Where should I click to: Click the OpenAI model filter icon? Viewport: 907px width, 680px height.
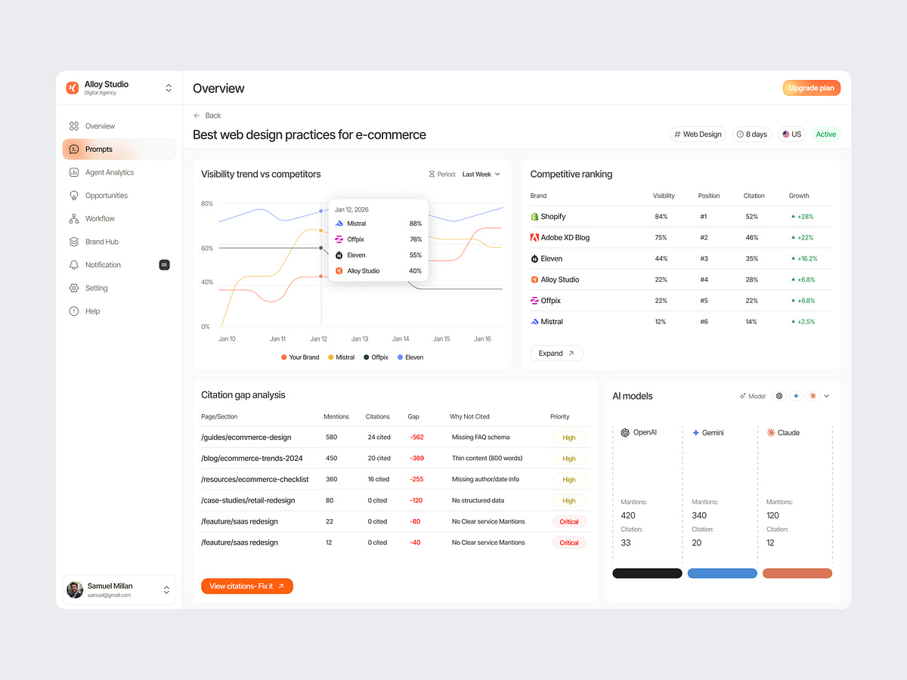pyautogui.click(x=779, y=396)
